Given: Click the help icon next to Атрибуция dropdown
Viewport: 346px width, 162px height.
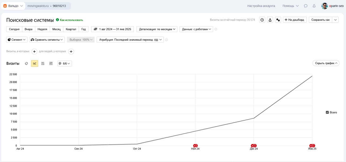Looking at the screenshot, I should pos(167,40).
